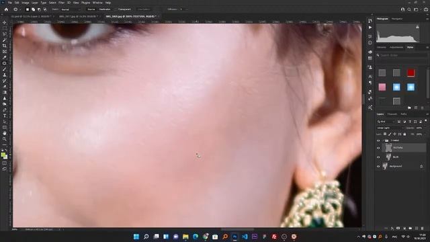Add a layer mask at Layers bottom

[x=398, y=229]
